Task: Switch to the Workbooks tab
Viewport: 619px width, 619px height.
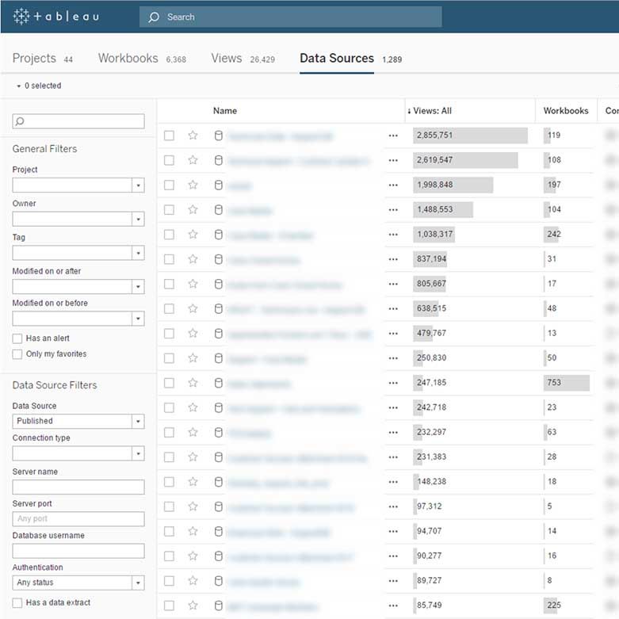Action: click(x=128, y=59)
